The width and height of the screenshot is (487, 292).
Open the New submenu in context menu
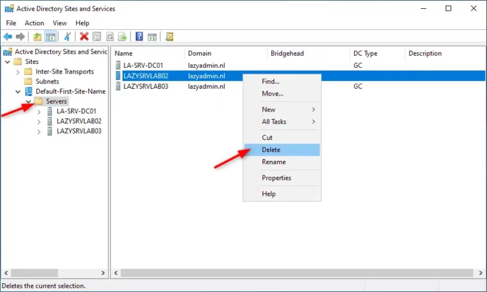(282, 110)
